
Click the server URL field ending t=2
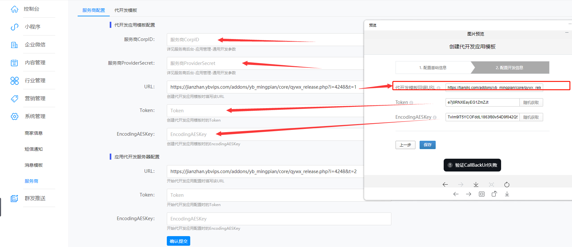265,171
